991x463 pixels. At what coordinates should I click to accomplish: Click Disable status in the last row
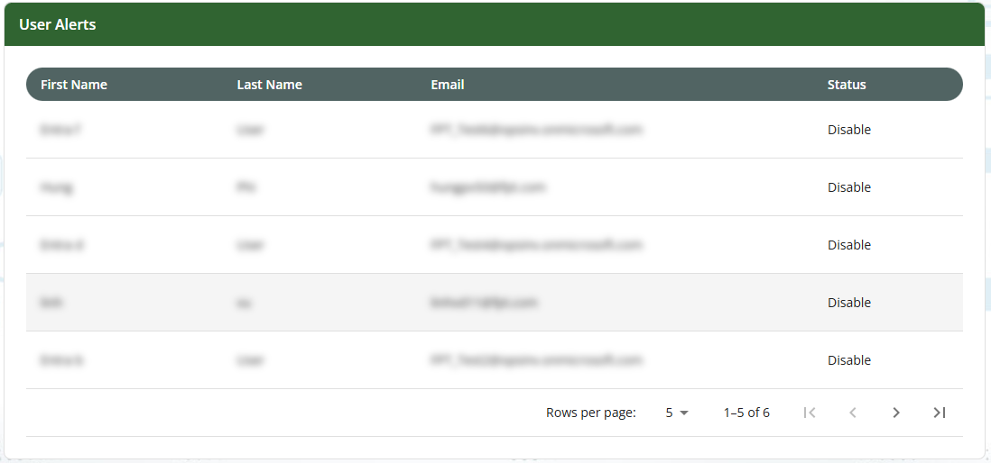(849, 360)
